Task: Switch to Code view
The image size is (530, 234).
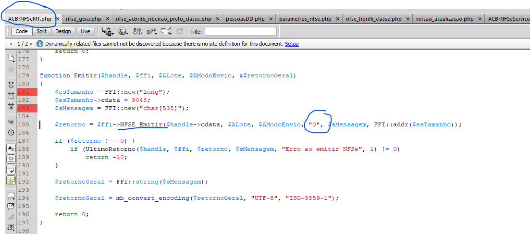Action: pos(22,31)
